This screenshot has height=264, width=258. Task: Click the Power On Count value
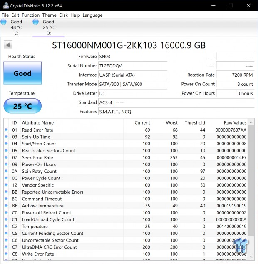coord(235,84)
